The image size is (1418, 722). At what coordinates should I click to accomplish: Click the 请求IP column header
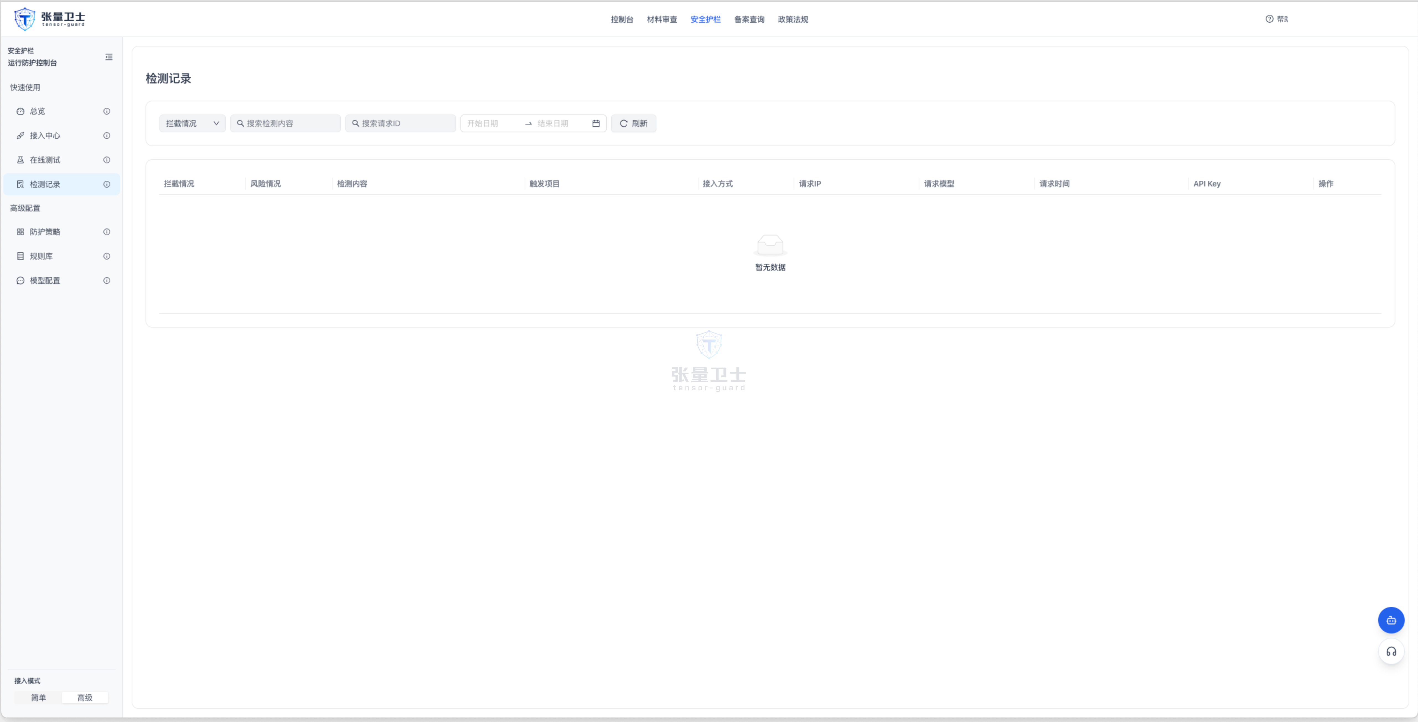tap(809, 184)
